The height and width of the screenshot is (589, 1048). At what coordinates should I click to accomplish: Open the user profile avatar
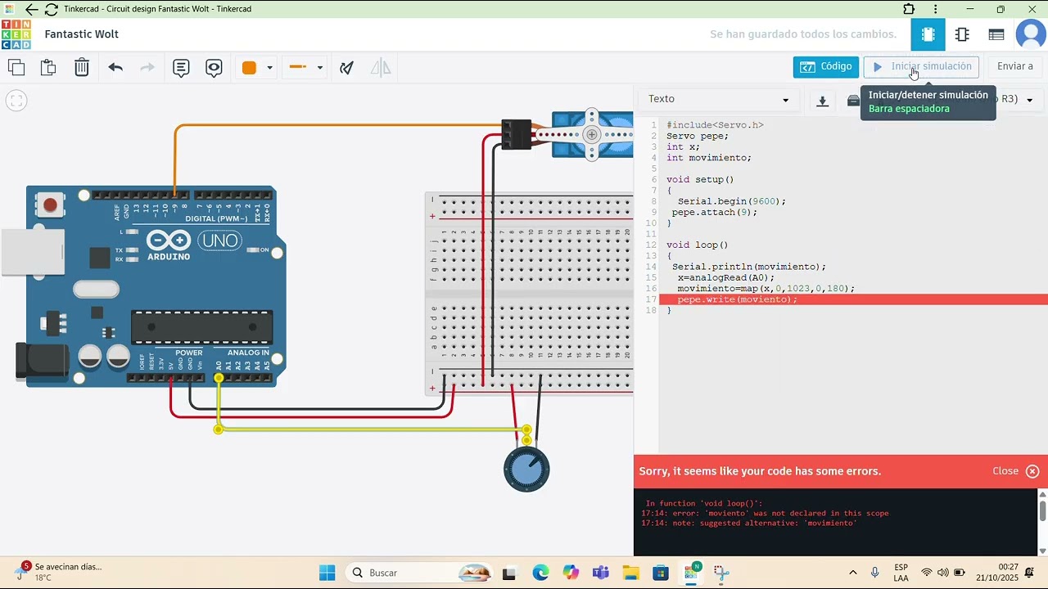point(1030,34)
